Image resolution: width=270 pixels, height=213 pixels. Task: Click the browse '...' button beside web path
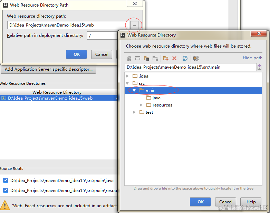[134, 25]
